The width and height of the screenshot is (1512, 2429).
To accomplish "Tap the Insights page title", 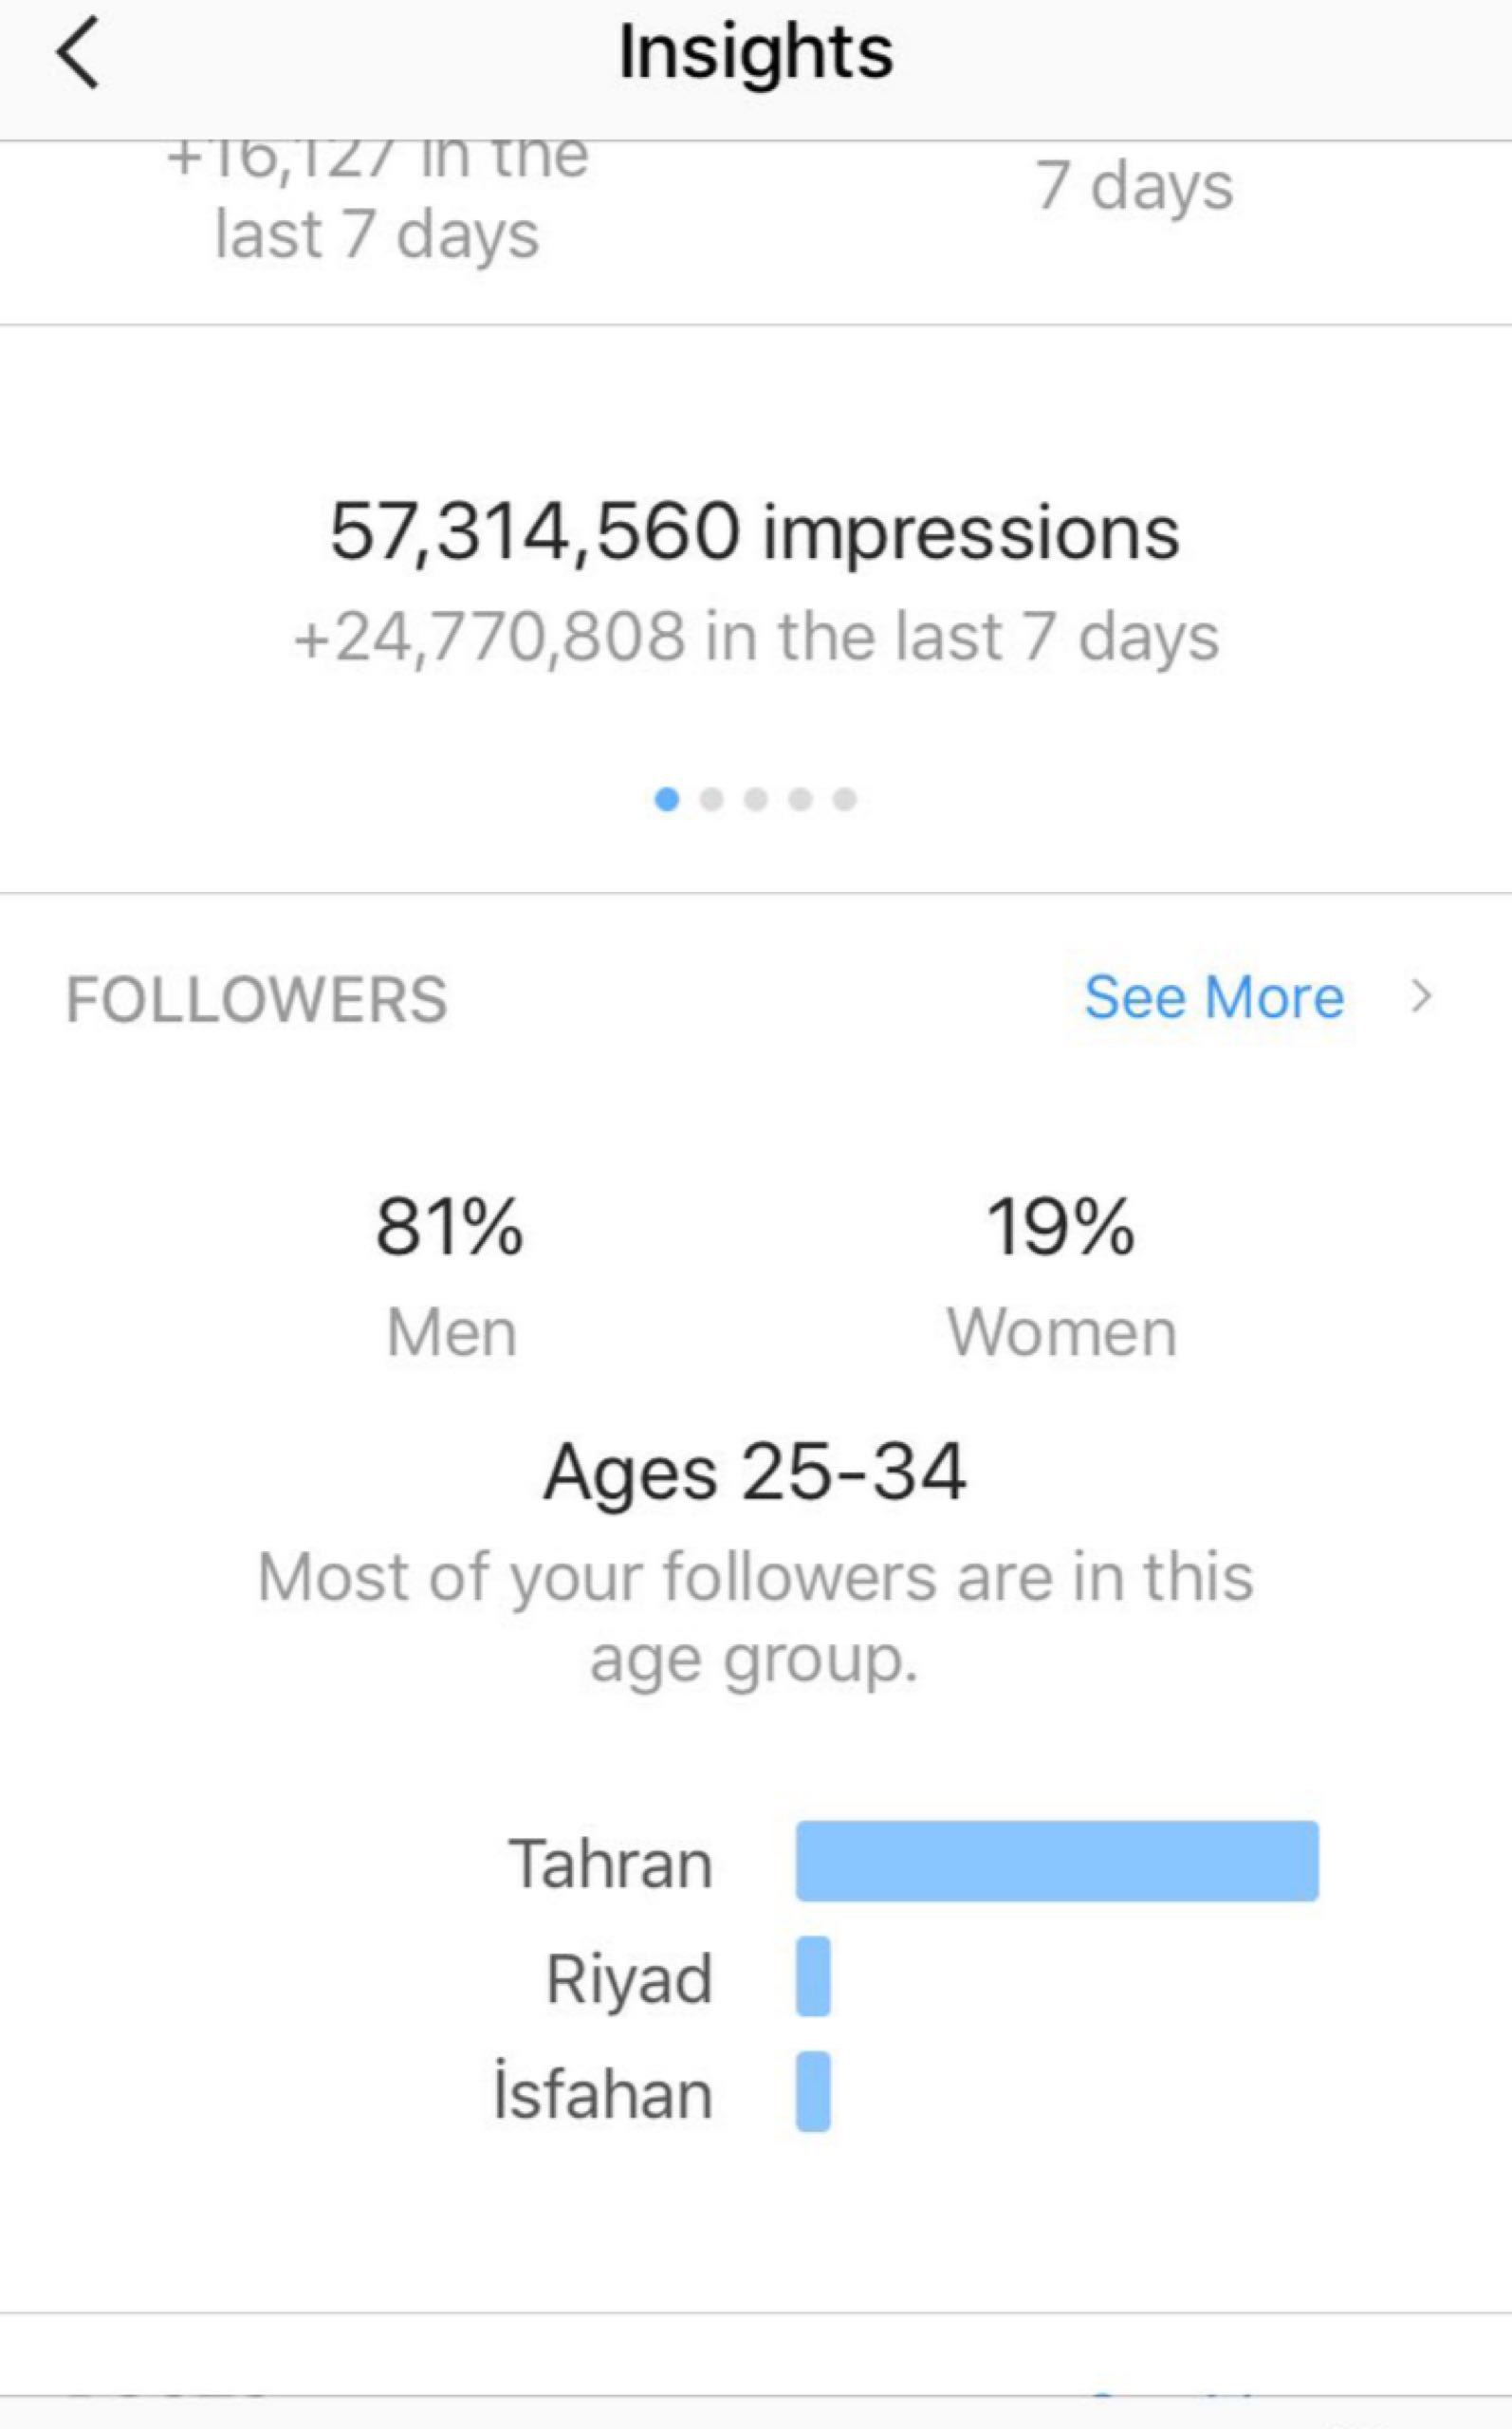I will (x=755, y=52).
